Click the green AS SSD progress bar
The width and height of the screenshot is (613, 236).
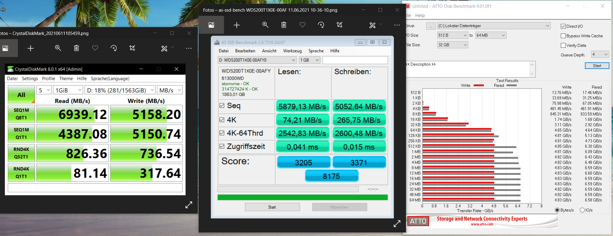[302, 197]
